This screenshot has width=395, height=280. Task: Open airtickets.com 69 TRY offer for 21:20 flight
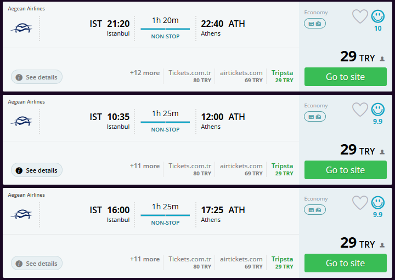pyautogui.click(x=241, y=76)
